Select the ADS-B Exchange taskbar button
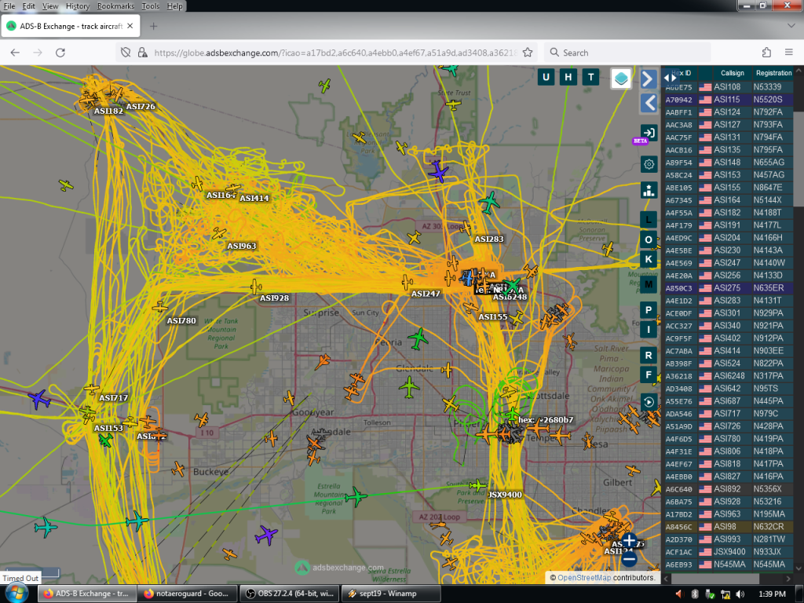Viewport: 804px width, 603px height. [86, 594]
